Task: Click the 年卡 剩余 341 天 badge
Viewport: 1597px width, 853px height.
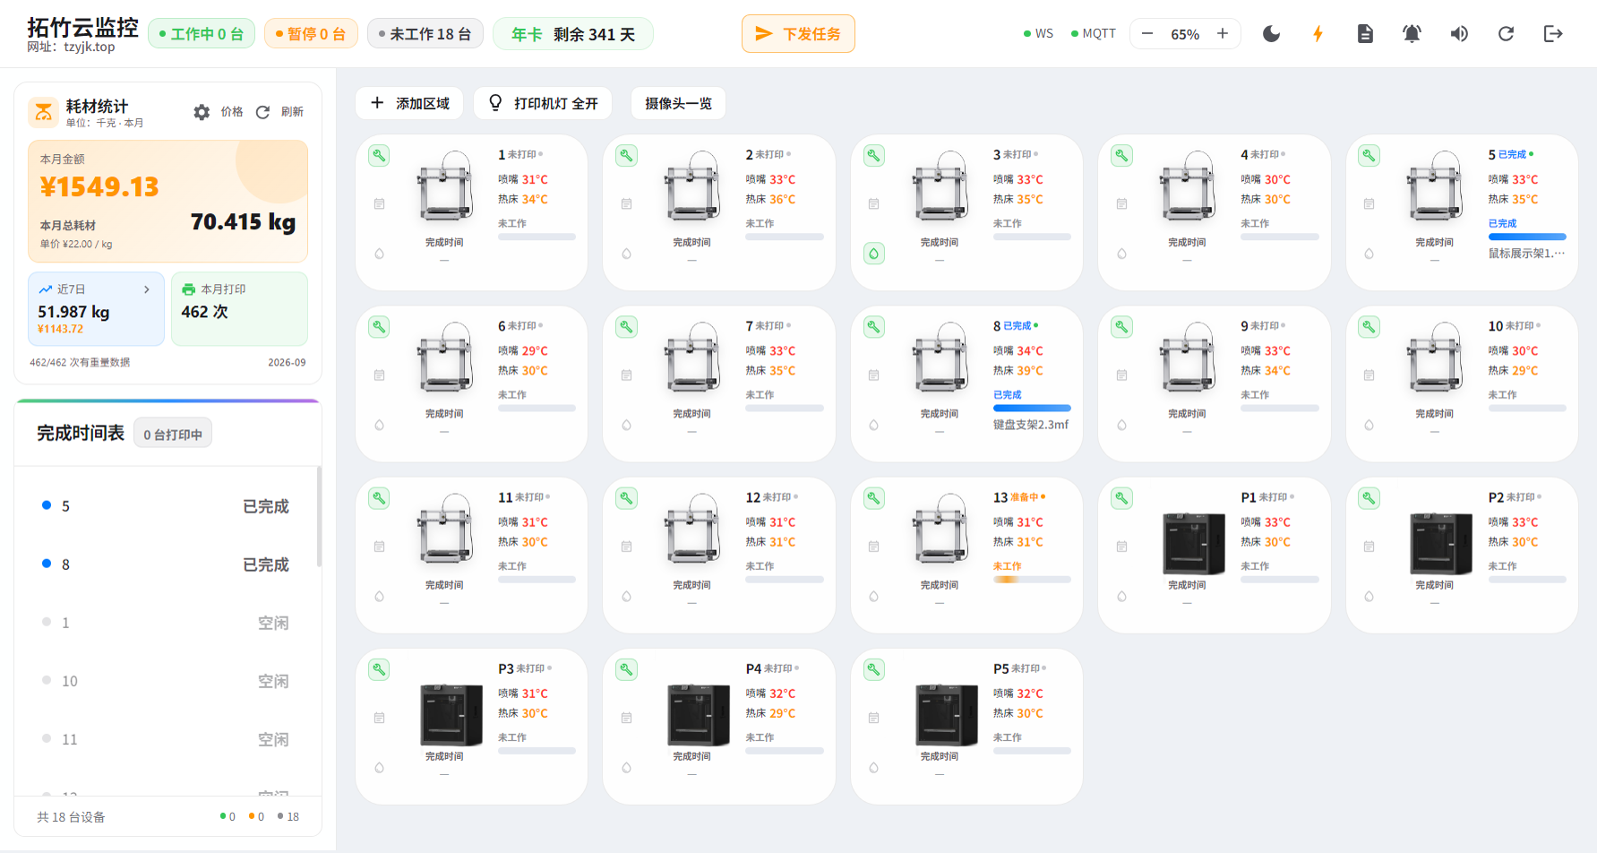Action: point(573,34)
